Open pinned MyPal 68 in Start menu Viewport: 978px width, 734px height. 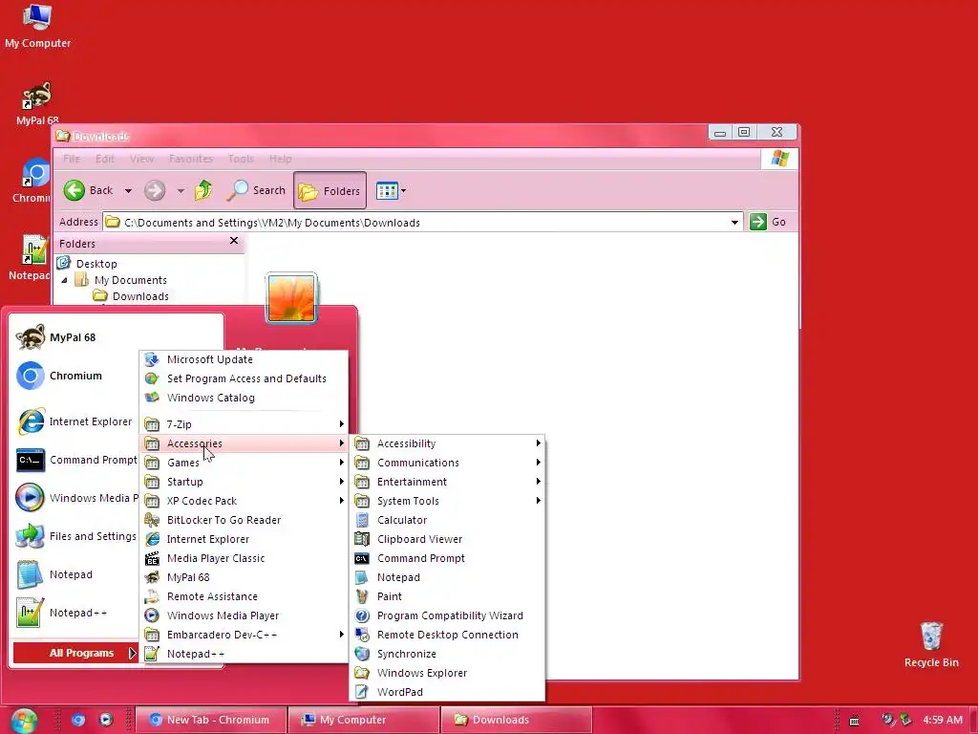74,337
